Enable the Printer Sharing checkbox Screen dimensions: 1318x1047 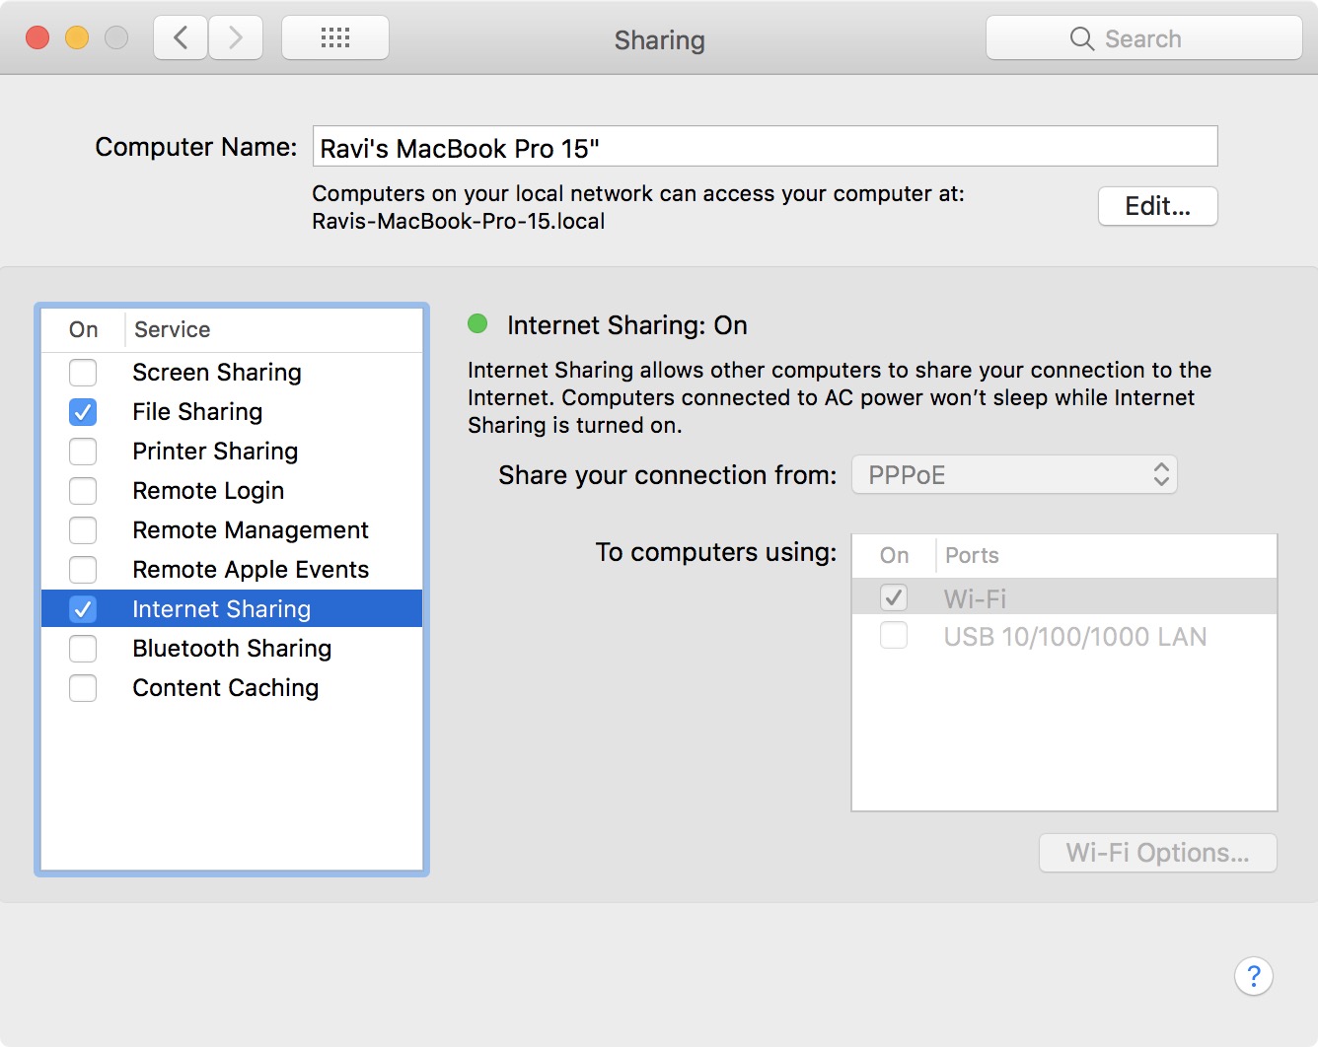pos(83,452)
